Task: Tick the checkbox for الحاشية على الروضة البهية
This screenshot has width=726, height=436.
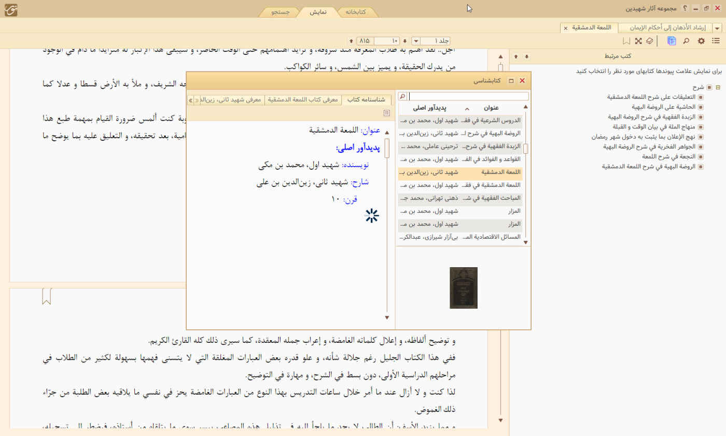Action: tap(701, 107)
